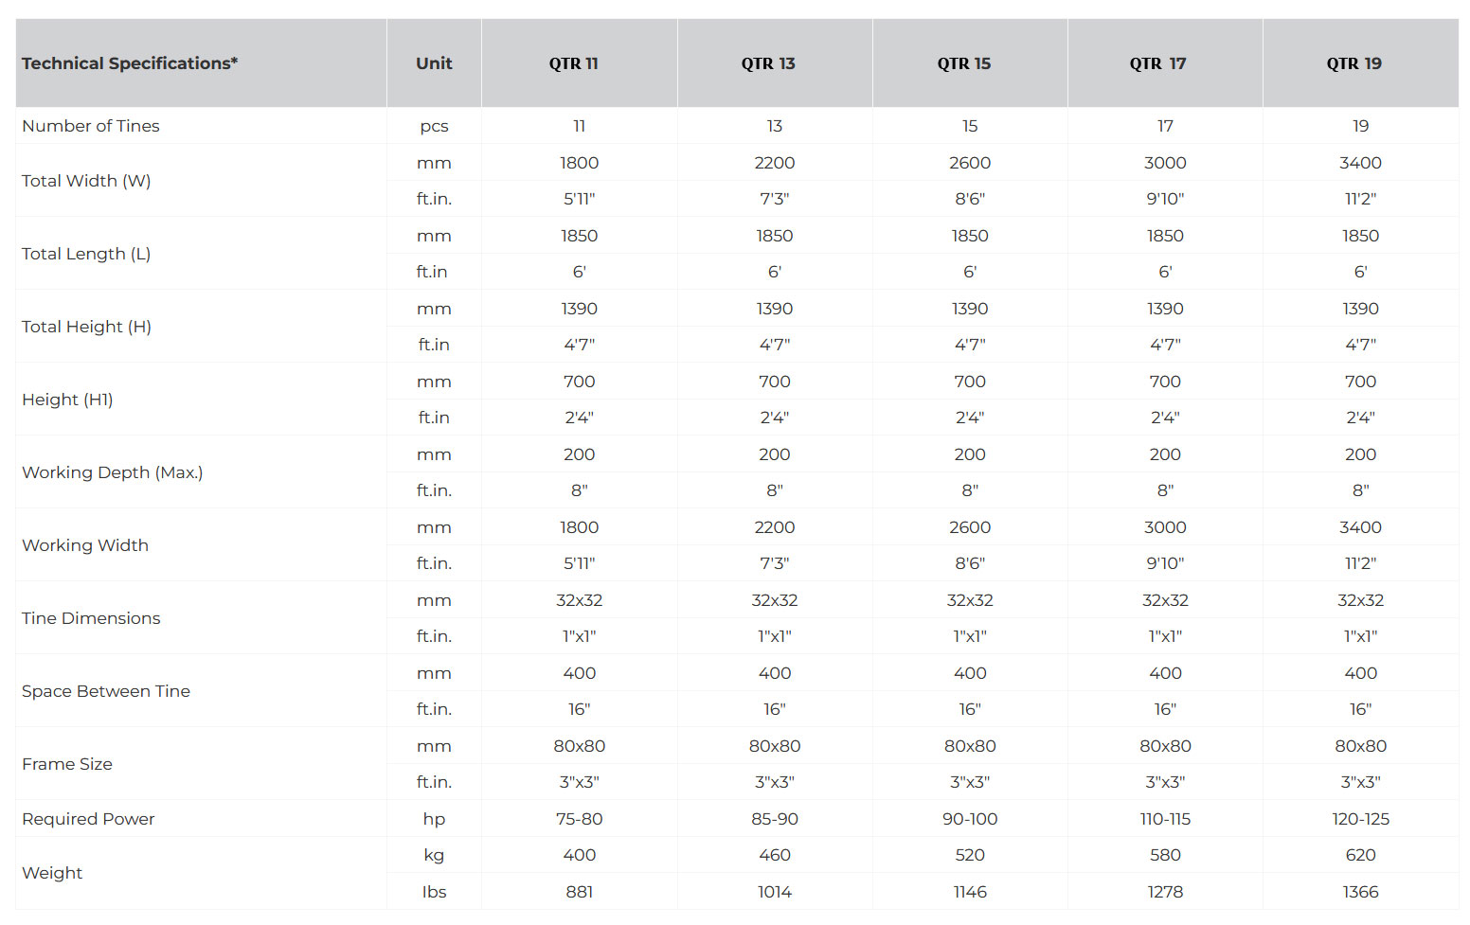Select the 120-125 required power cell
The height and width of the screenshot is (925, 1470).
tap(1360, 819)
